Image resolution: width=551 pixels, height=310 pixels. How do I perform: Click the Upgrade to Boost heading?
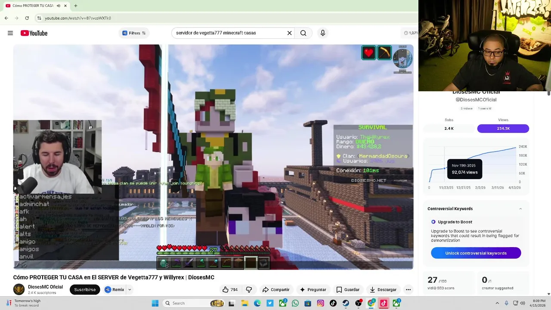coord(455,222)
